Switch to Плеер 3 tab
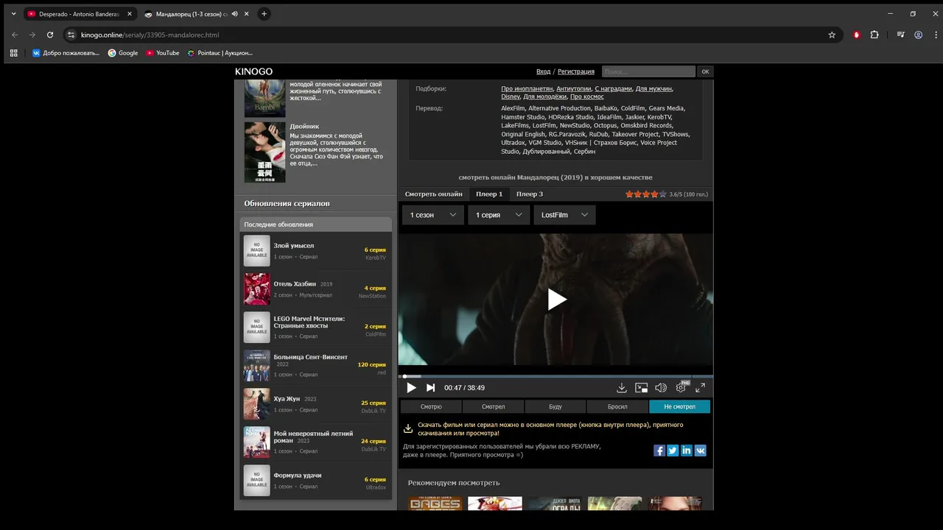Screen dimensions: 943x530 [x=530, y=194]
